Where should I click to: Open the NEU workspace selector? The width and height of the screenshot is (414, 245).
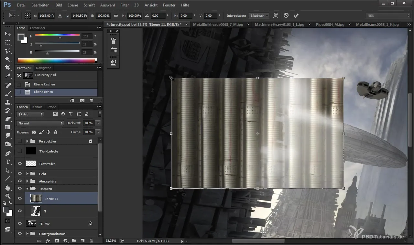388,15
